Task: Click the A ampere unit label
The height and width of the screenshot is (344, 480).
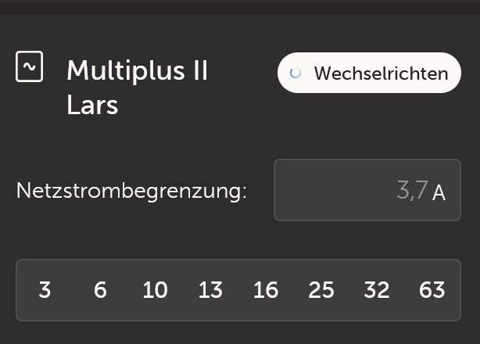Action: [439, 192]
